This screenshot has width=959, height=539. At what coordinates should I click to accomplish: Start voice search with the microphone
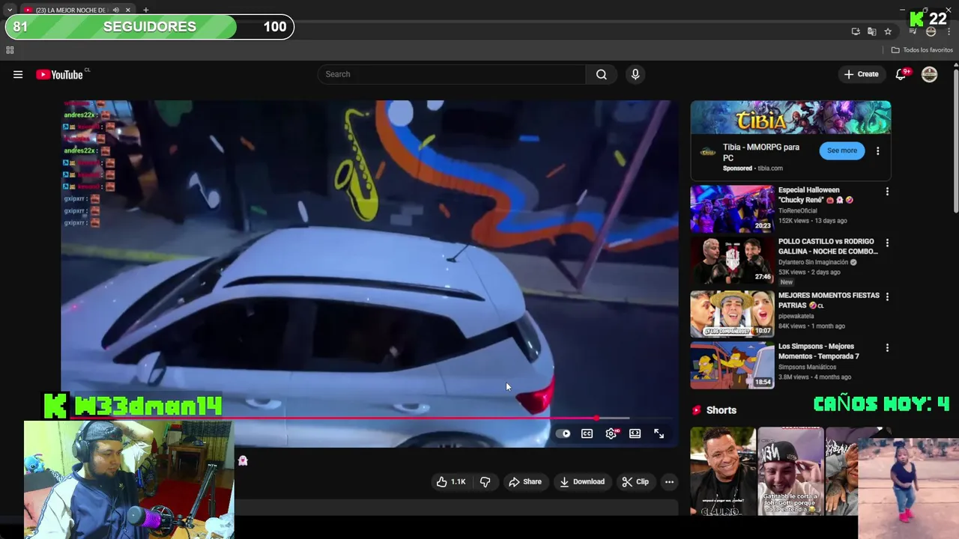pos(635,74)
